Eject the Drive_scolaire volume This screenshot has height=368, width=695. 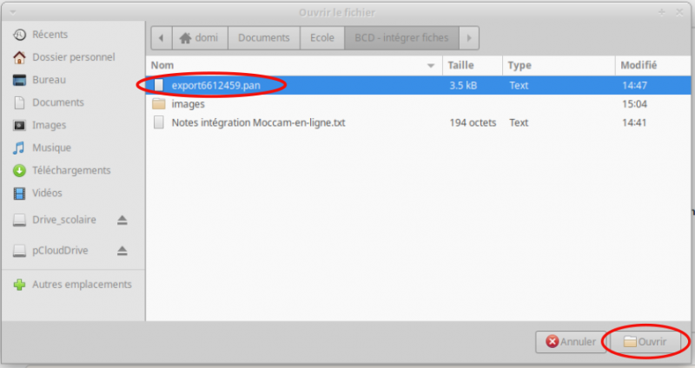click(x=122, y=220)
